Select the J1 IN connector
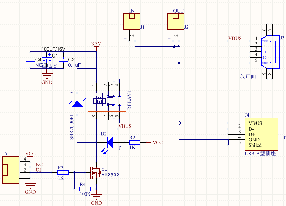Image resolution: width=286 pixels, height=206 pixels. [131, 22]
